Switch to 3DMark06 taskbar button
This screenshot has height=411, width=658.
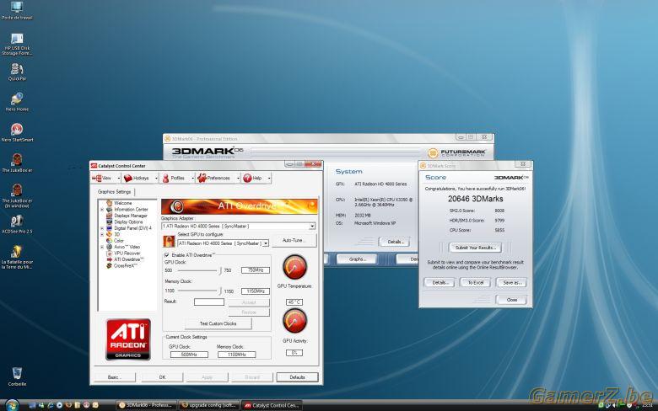pyautogui.click(x=146, y=405)
